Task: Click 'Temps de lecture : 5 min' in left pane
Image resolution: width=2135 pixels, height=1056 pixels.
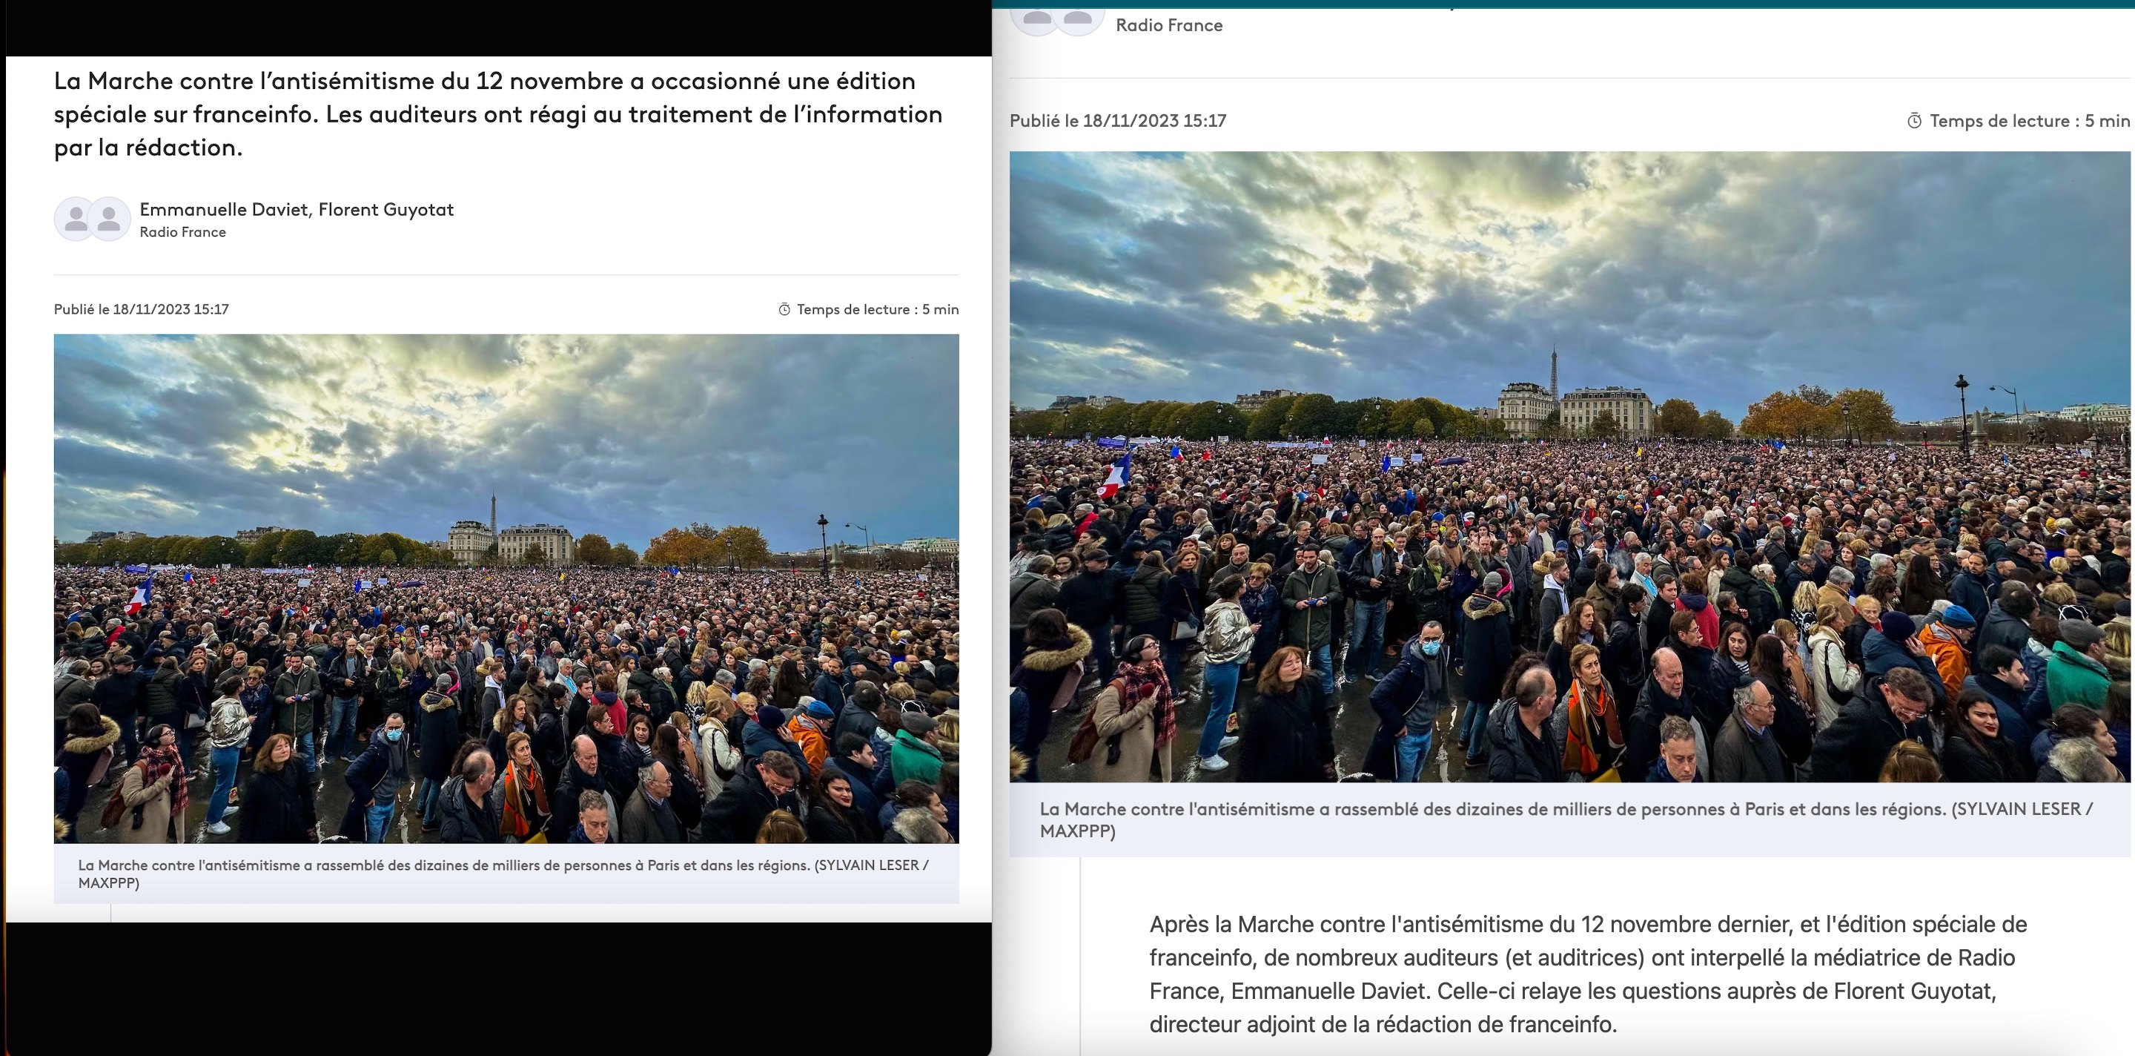Action: coord(877,309)
